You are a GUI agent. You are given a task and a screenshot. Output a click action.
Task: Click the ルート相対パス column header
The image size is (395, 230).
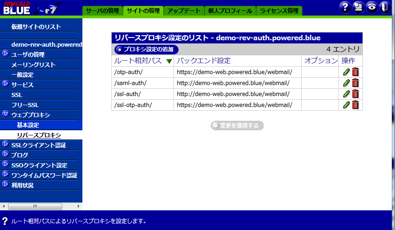point(138,61)
